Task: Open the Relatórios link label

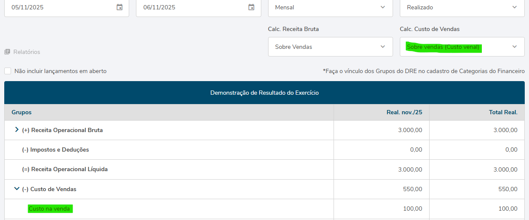Action: [27, 52]
